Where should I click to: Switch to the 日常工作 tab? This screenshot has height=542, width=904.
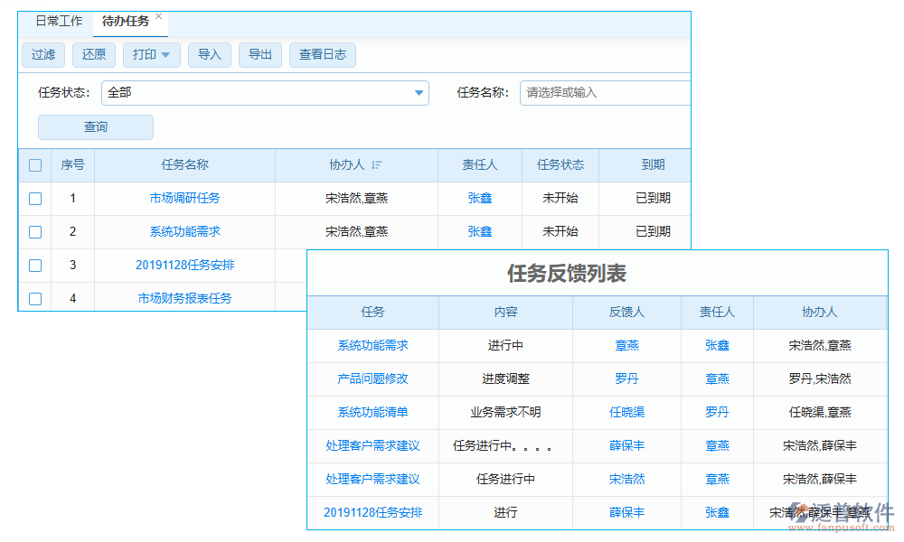point(59,21)
